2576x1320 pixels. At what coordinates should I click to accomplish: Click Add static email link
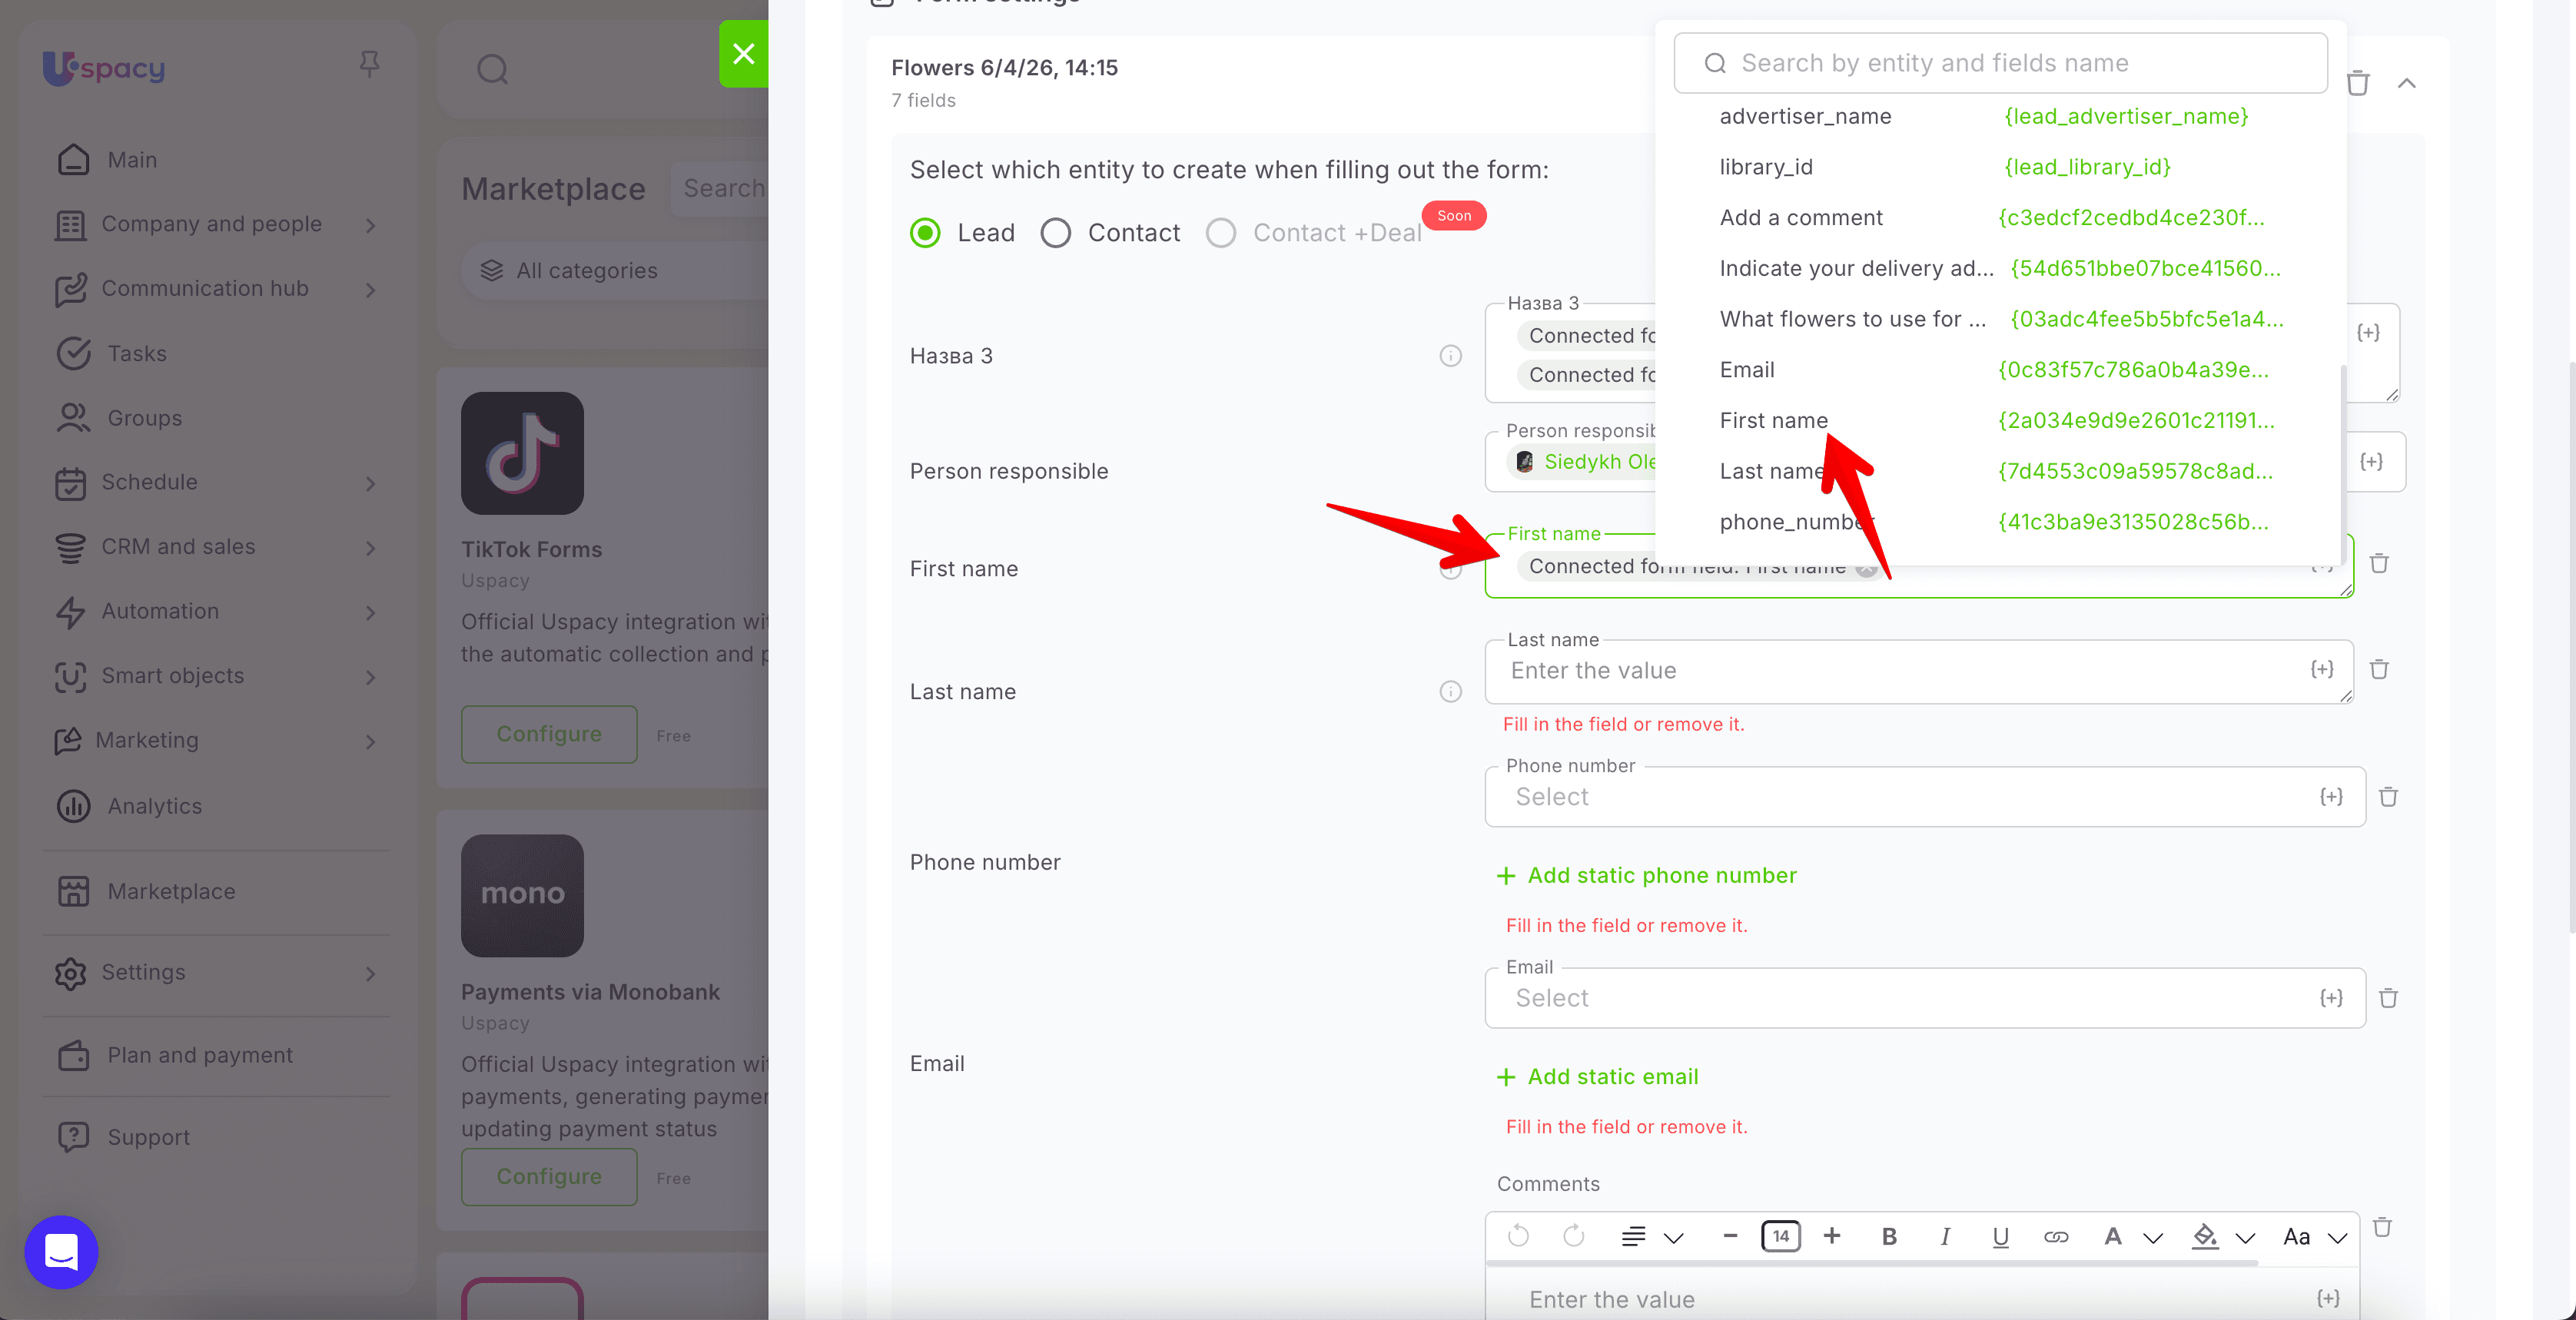click(x=1597, y=1077)
